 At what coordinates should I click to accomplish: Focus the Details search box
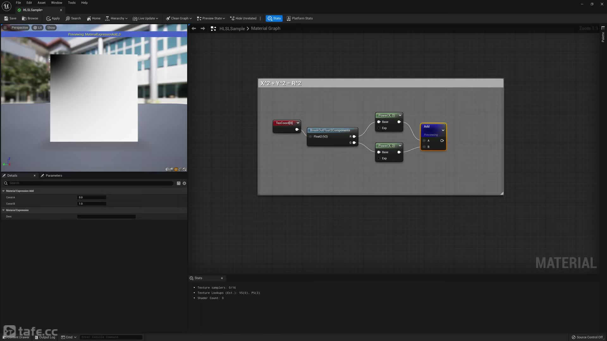[89, 183]
